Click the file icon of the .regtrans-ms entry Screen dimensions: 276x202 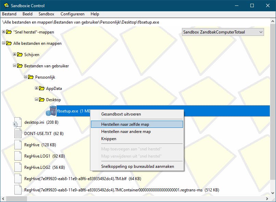tap(18, 190)
